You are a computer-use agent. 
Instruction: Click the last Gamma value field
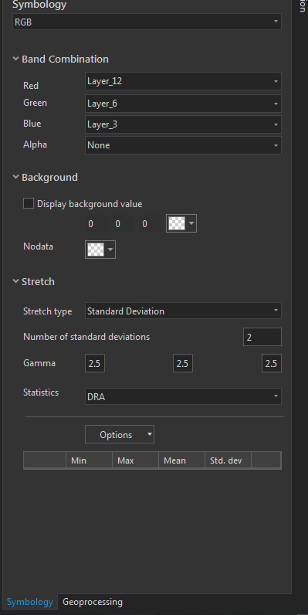pyautogui.click(x=272, y=364)
